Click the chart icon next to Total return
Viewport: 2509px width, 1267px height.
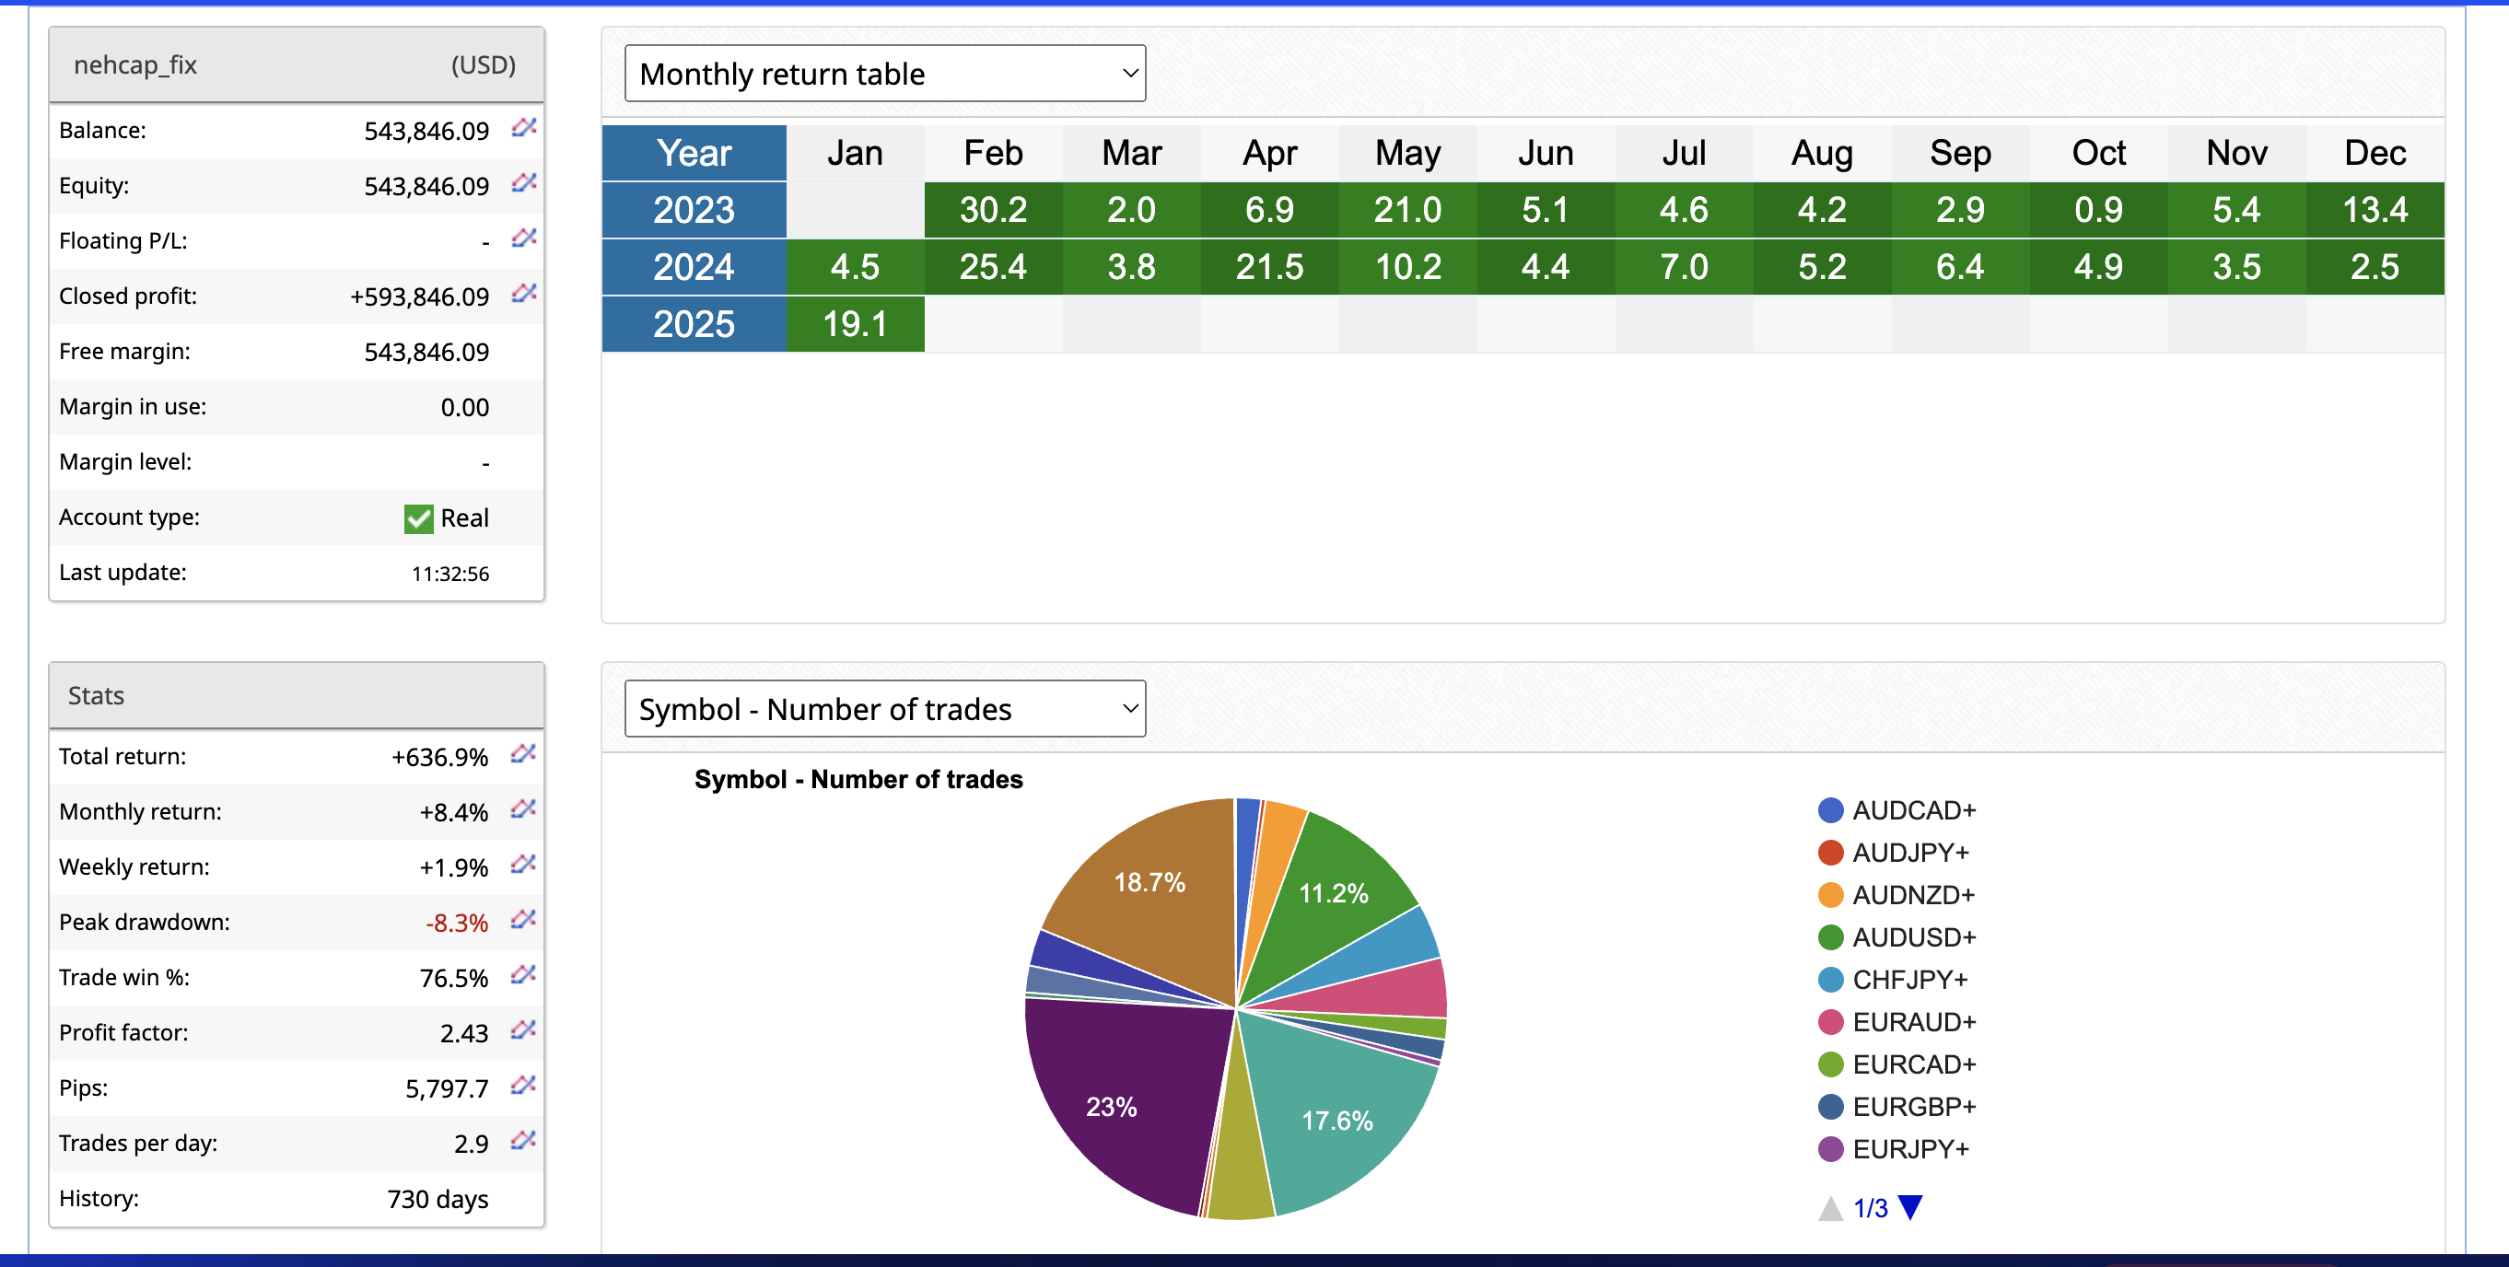524,754
